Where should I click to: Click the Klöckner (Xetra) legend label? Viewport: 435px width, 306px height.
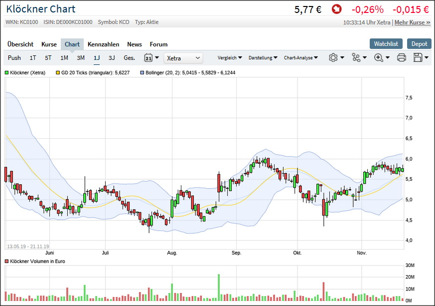click(27, 73)
